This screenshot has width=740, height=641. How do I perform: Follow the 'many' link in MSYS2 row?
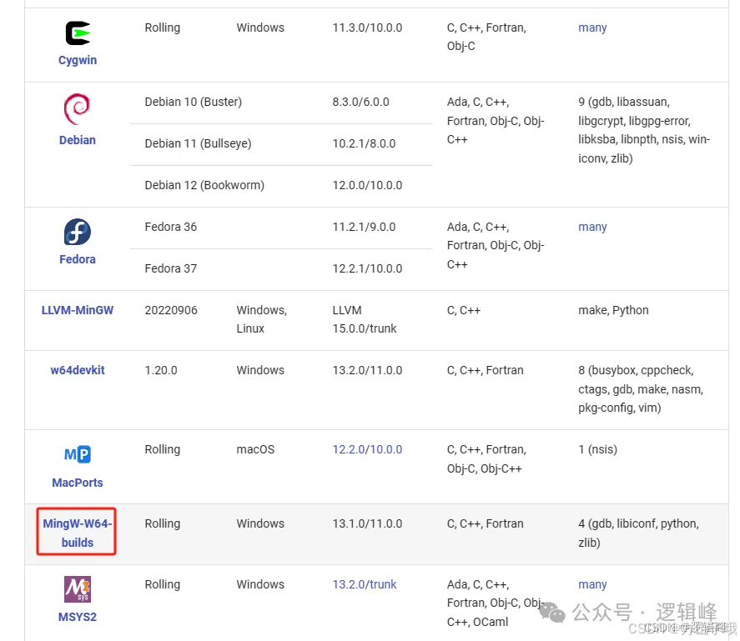[x=592, y=584]
